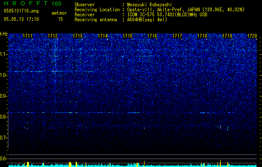Screen dimensions: 262x167
Task: Click the 1.0 kHz axis label
Action: point(4,75)
